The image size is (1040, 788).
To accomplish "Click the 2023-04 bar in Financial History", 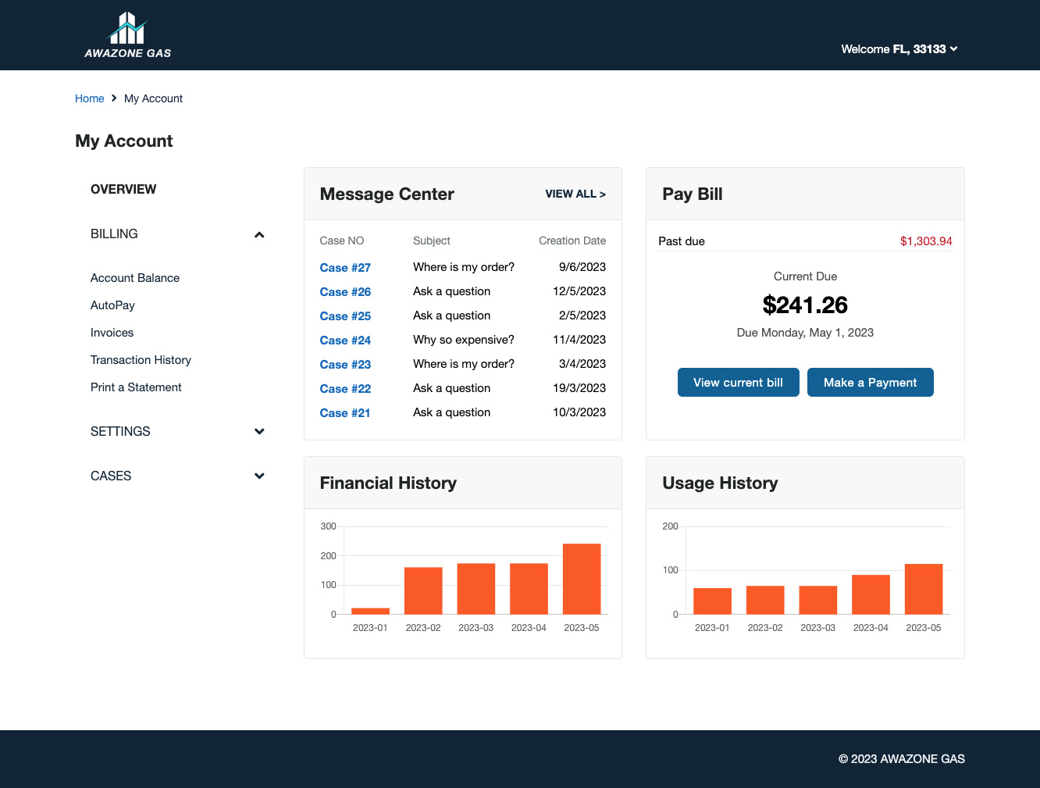I will pyautogui.click(x=529, y=589).
